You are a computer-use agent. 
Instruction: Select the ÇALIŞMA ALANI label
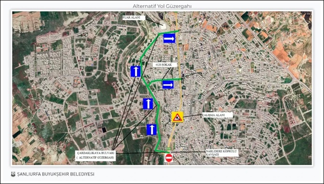coord(217,115)
